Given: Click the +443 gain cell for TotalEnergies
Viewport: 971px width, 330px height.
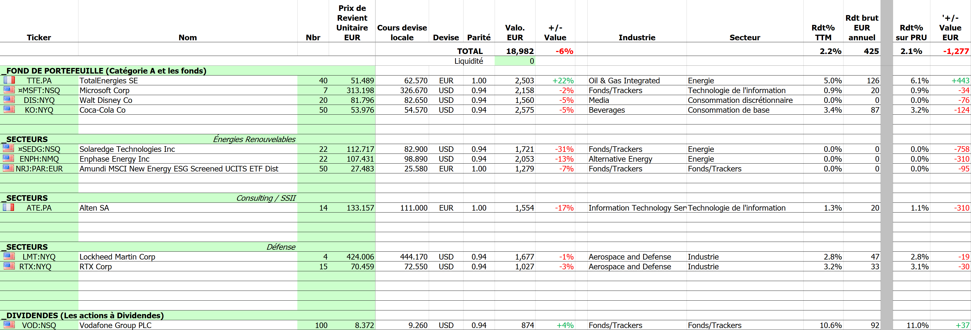Looking at the screenshot, I should (951, 80).
